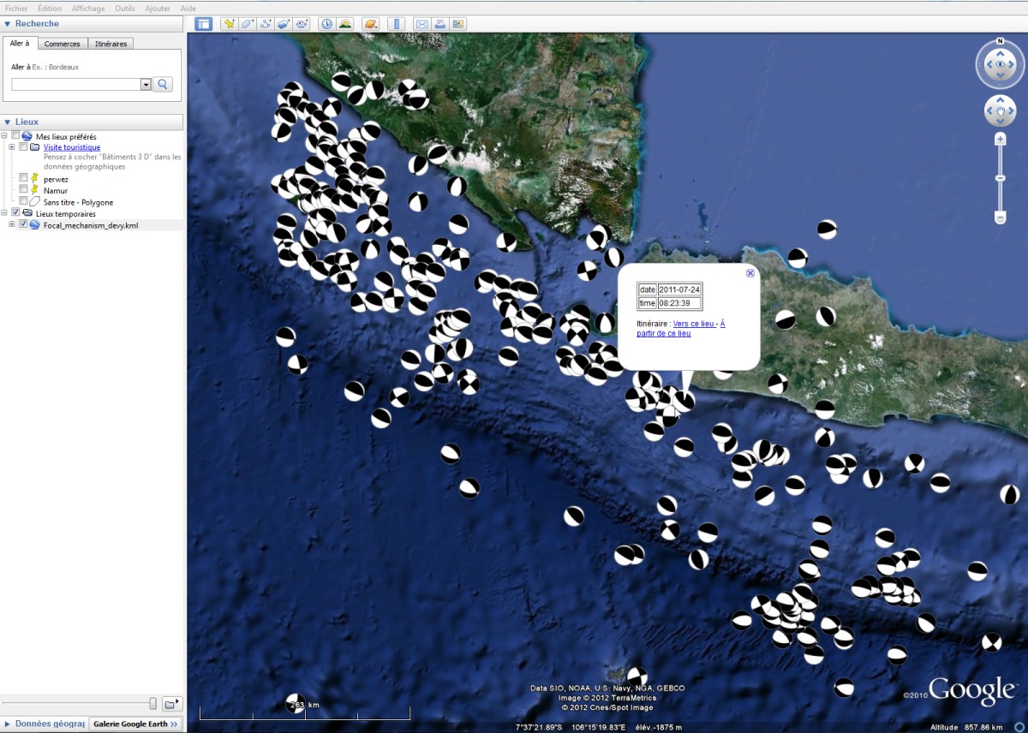Enable the Mes lieux préférés checkbox
This screenshot has width=1028, height=733.
(x=15, y=134)
